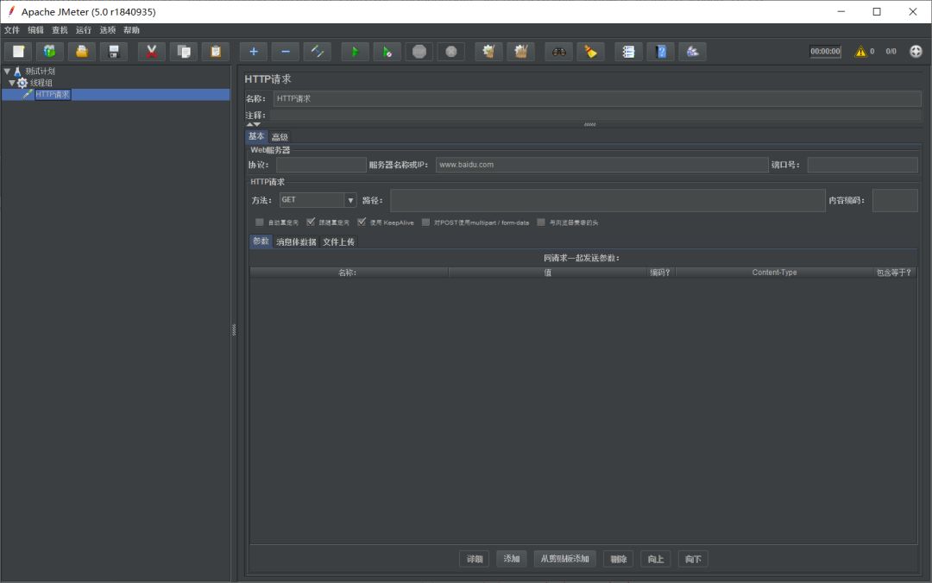Click the 向上 button
This screenshot has width=932, height=583.
pos(656,559)
